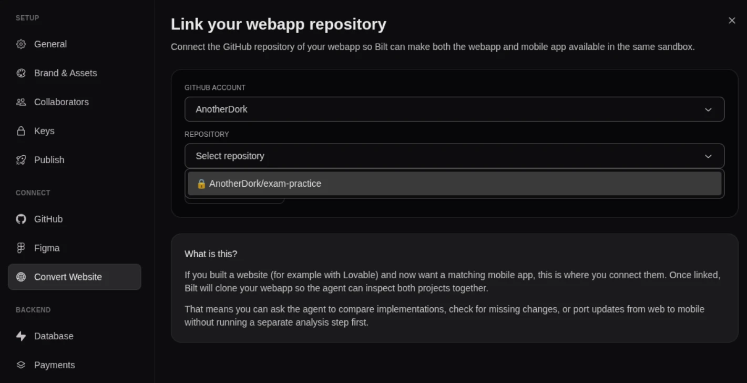Open the GitHub connect page
Image resolution: width=747 pixels, height=383 pixels.
click(x=75, y=219)
